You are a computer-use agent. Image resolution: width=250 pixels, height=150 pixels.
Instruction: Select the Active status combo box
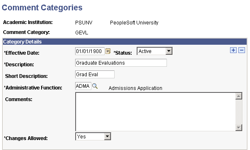[x=154, y=51]
